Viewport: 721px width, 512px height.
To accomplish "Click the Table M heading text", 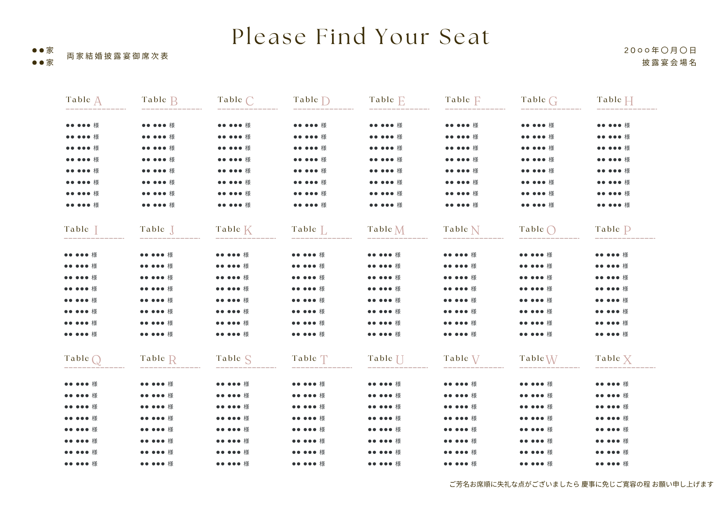I will (386, 230).
